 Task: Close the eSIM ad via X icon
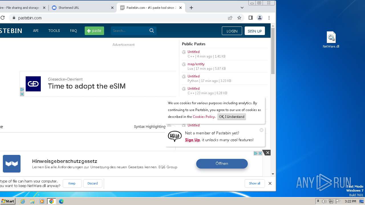click(x=22, y=94)
